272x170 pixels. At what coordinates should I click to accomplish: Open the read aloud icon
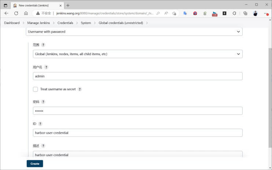click(x=166, y=13)
